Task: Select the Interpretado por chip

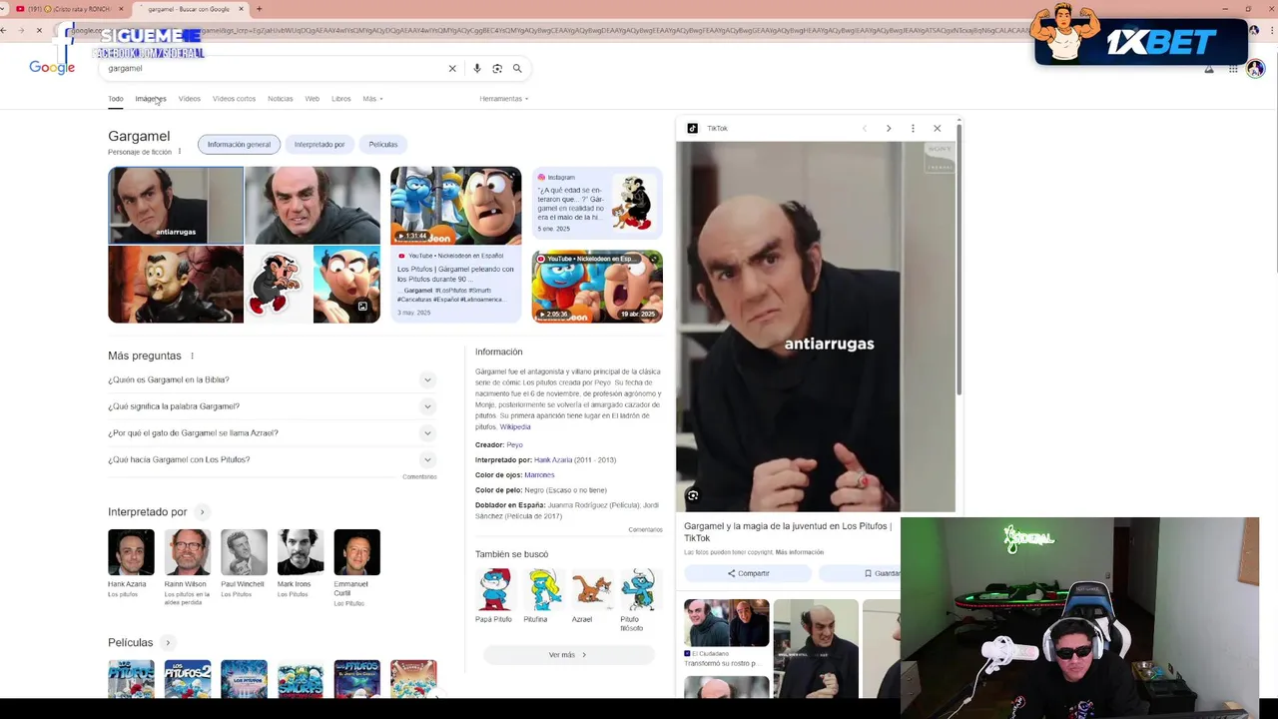Action: point(319,145)
